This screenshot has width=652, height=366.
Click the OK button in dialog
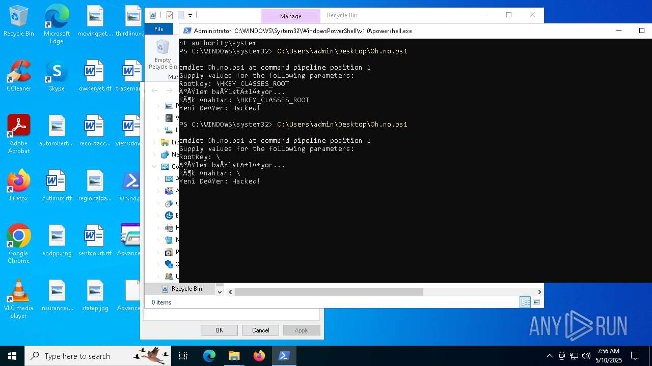coord(219,330)
